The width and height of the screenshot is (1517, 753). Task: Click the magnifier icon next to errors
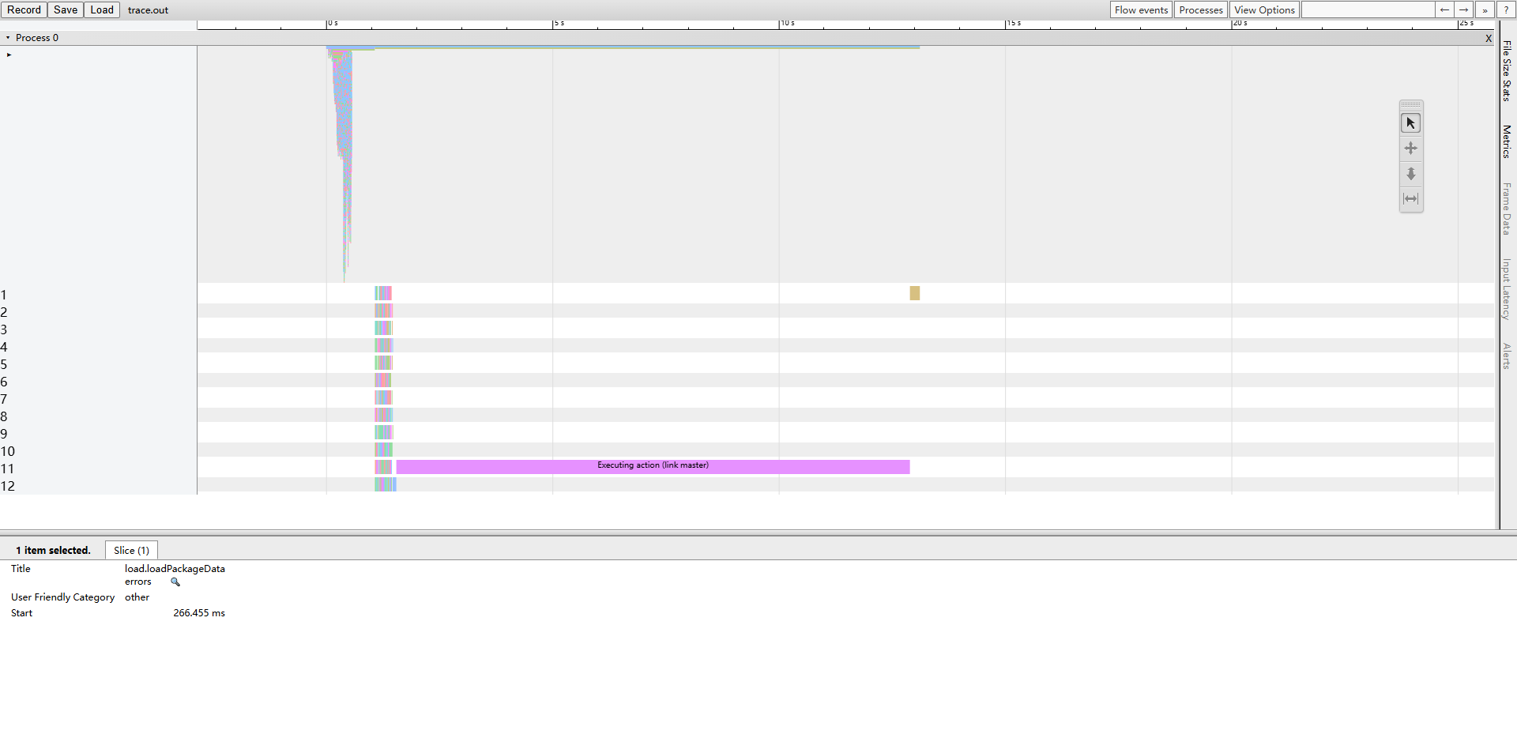click(x=175, y=582)
